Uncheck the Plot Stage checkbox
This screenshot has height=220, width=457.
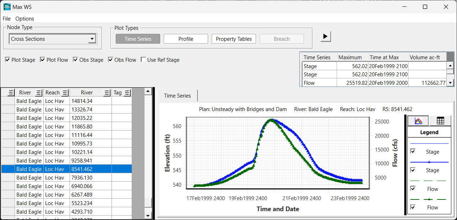[7, 60]
